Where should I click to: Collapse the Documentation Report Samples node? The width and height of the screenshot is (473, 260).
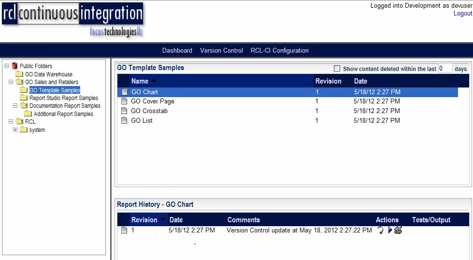coord(15,105)
